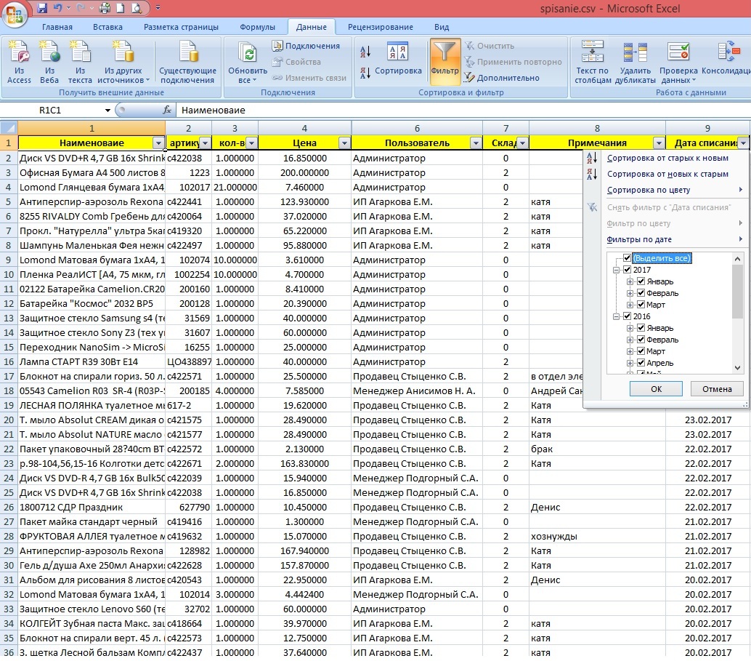
Task: Open Сортировка по цвету submenu
Action: 674,190
